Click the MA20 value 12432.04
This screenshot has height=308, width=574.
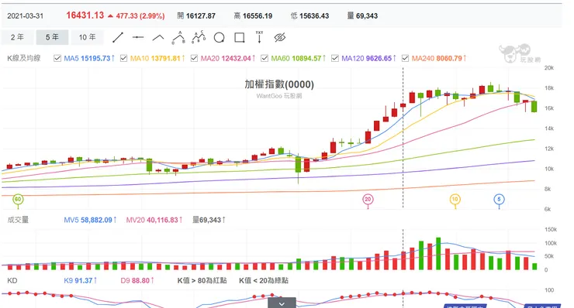[236, 59]
